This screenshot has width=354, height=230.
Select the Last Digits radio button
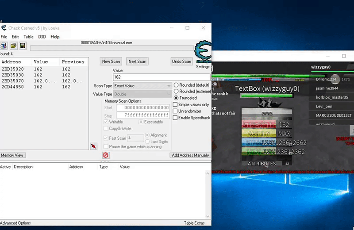147,142
